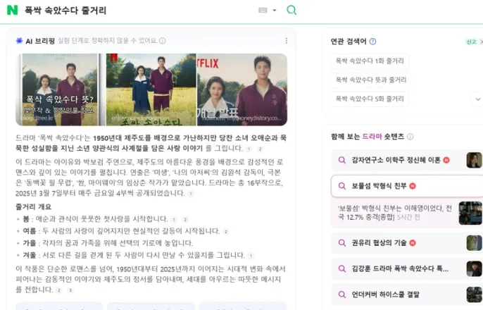Expand the keyboard input options arrow
The image size is (483, 310).
click(275, 10)
